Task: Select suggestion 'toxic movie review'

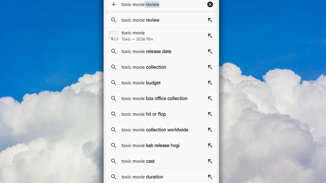Action: [161, 20]
